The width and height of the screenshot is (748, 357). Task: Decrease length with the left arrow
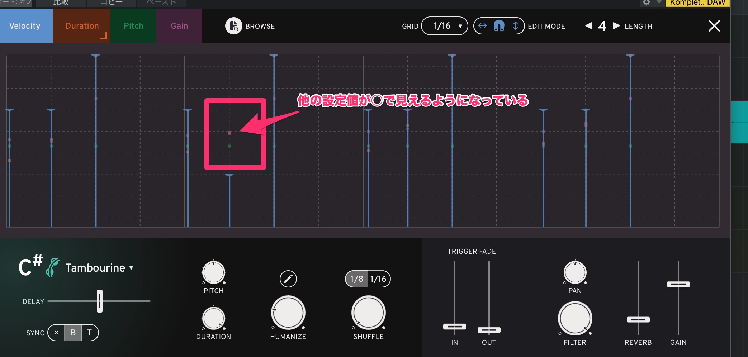click(x=588, y=26)
